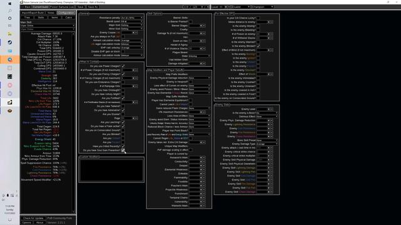Switch to Notes tab
401x225 pixels.
pos(51,12)
